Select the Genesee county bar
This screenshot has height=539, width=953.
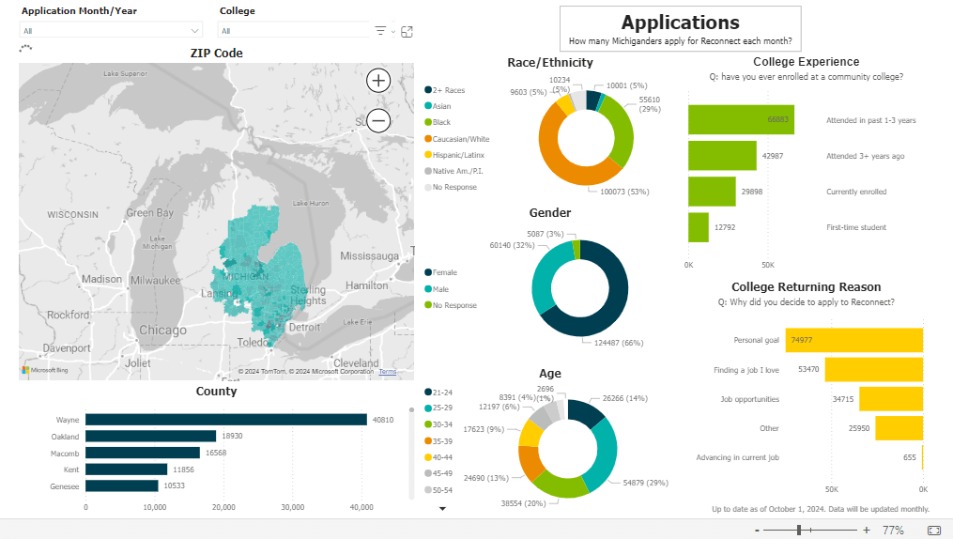[121, 485]
